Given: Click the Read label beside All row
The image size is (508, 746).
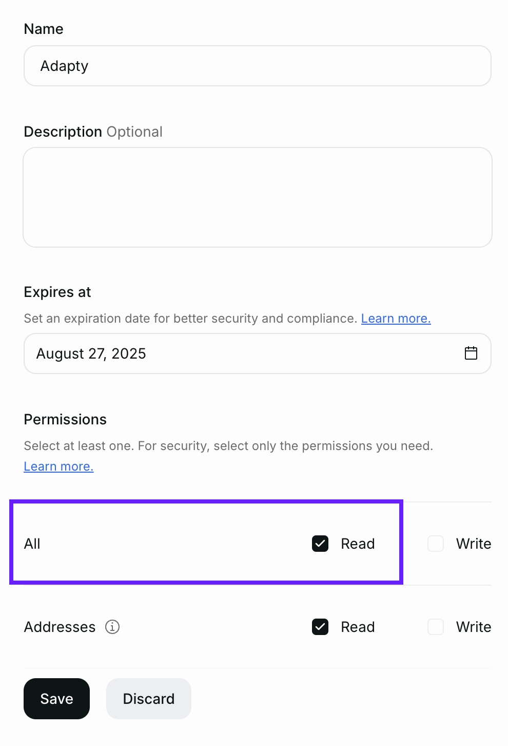Looking at the screenshot, I should click(357, 544).
